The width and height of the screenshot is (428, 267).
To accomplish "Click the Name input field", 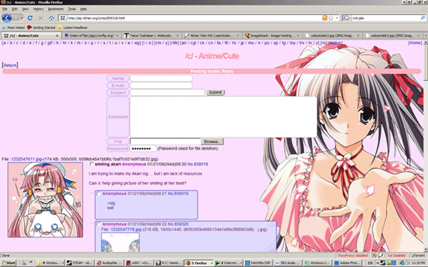I will point(162,78).
